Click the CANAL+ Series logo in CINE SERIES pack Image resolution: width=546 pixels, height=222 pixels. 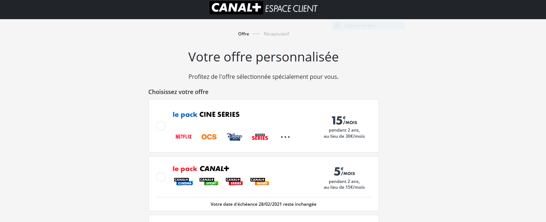click(260, 137)
